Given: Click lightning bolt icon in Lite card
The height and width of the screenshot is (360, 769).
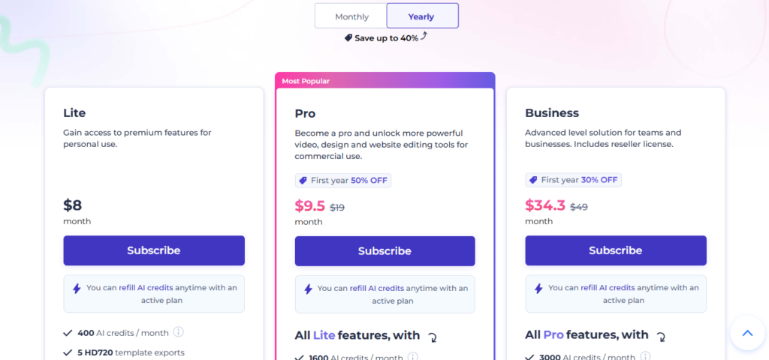Looking at the screenshot, I should (77, 288).
